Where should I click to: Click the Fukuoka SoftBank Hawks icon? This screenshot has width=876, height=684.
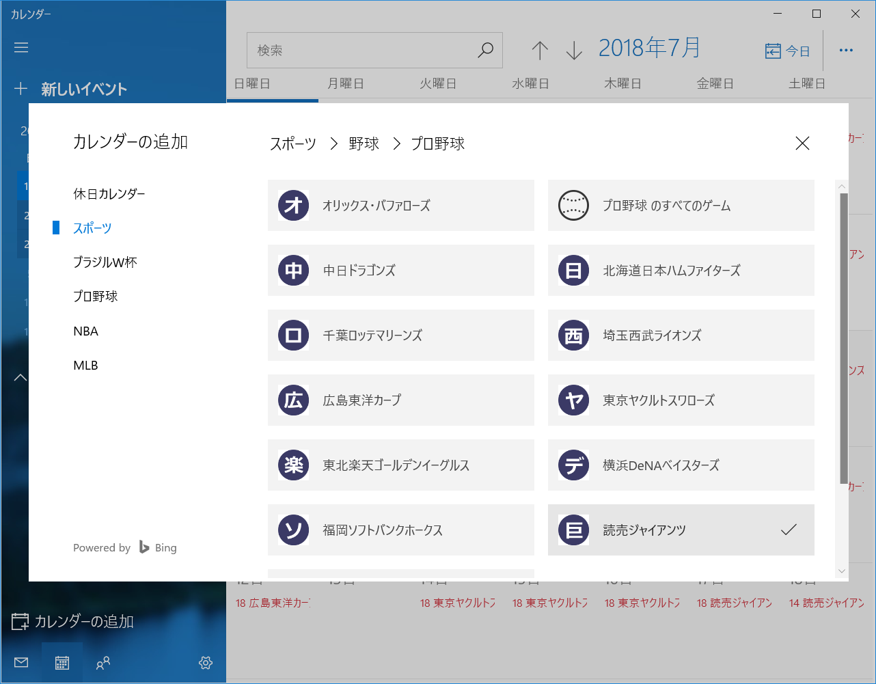[292, 530]
